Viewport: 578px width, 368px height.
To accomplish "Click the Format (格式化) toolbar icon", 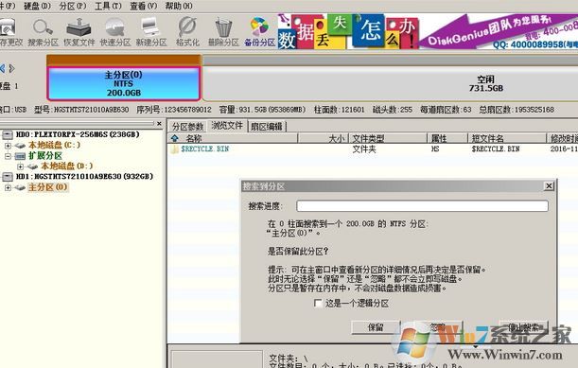I will point(187,32).
